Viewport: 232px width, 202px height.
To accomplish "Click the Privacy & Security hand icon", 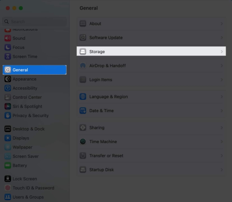I will pos(8,116).
